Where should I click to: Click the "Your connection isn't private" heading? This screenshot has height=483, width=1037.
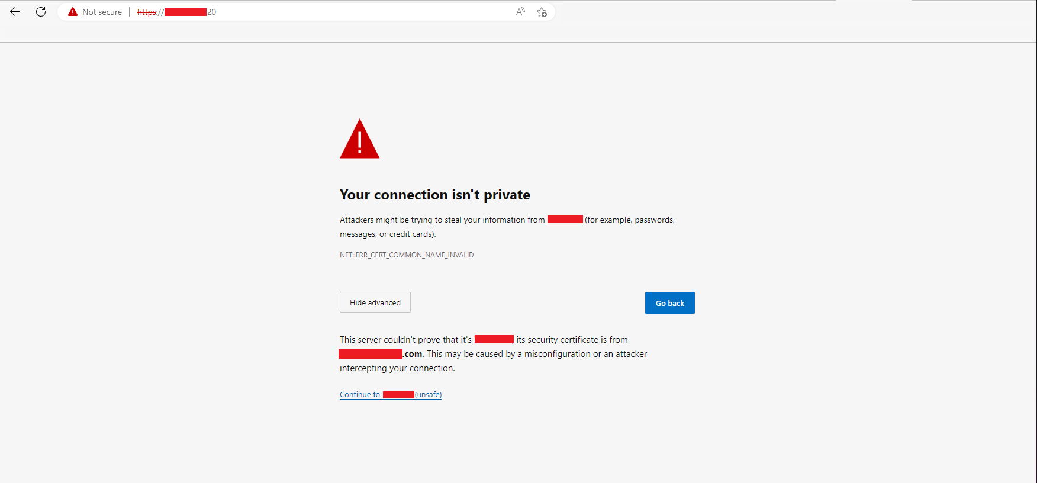coord(434,195)
